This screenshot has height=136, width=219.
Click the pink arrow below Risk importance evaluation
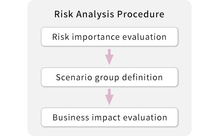109,57
